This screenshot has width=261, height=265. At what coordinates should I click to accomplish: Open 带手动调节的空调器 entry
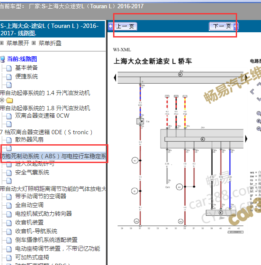tap(40, 196)
